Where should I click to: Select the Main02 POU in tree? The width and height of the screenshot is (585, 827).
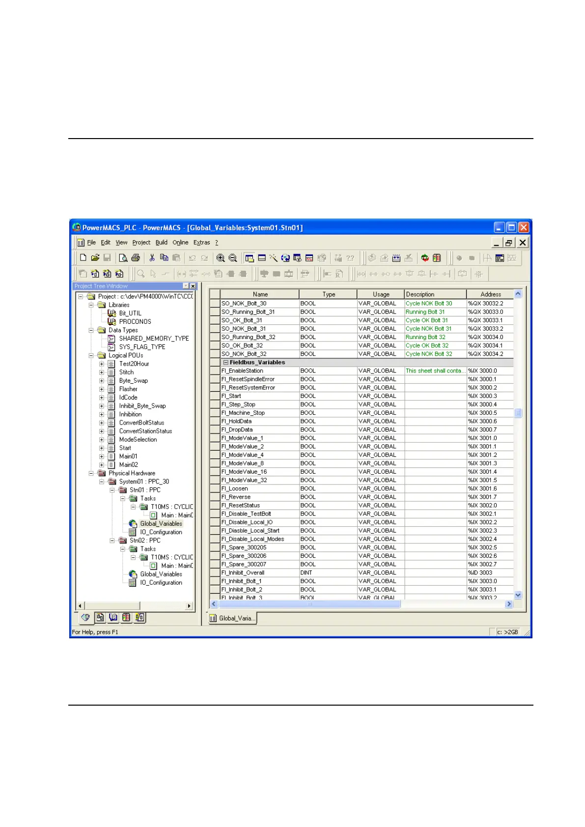point(128,465)
